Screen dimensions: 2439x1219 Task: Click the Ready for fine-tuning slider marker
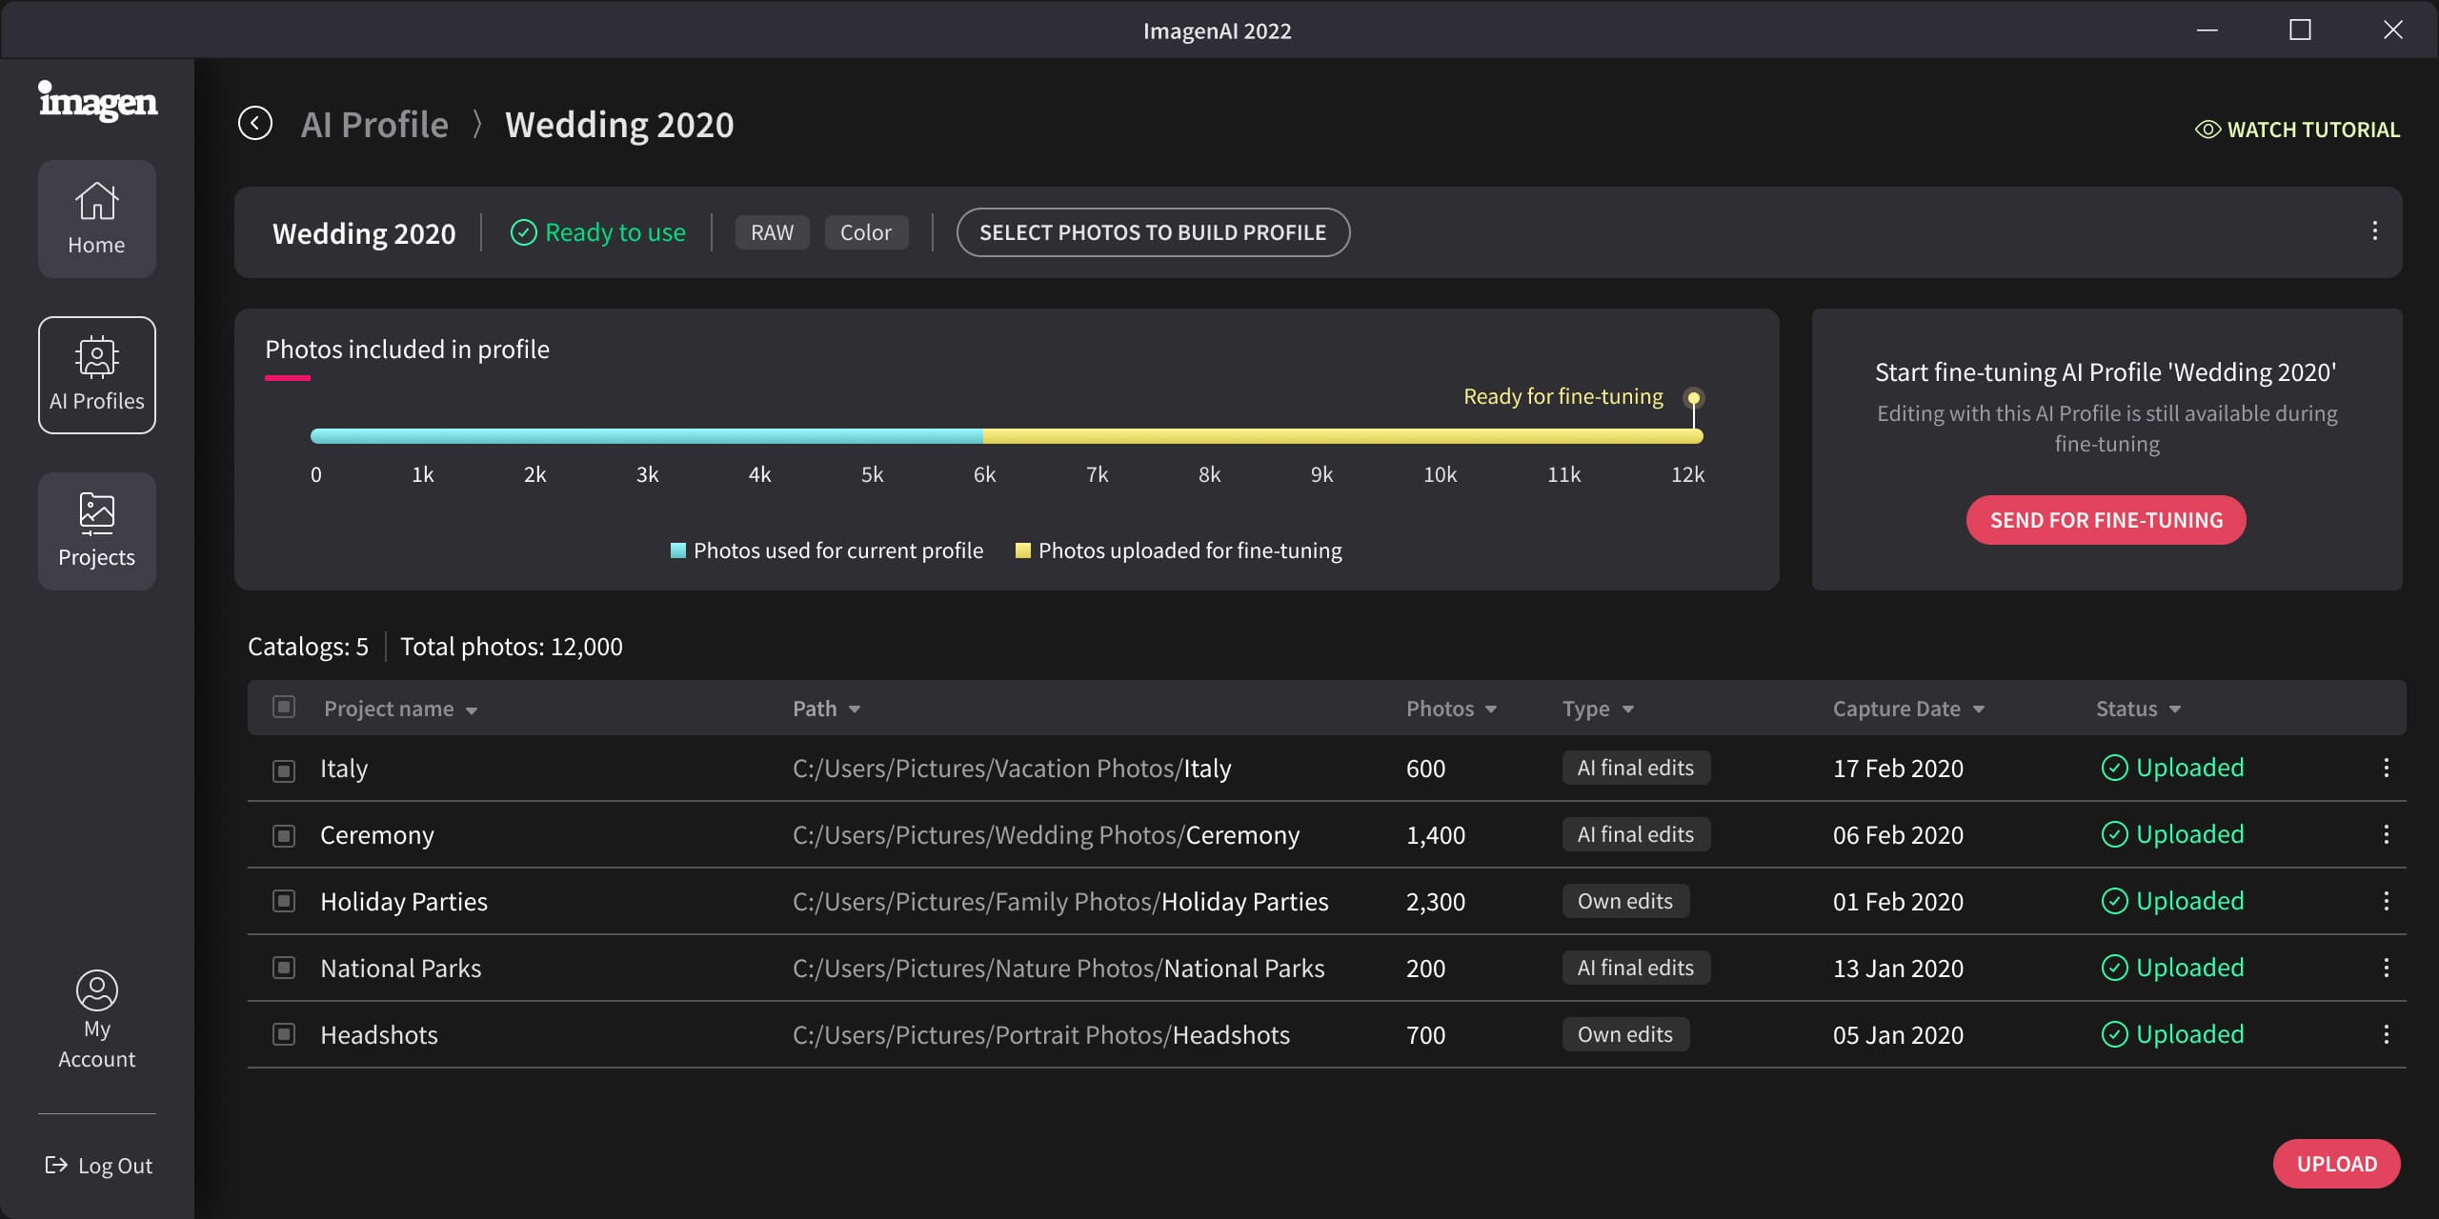pyautogui.click(x=1693, y=398)
